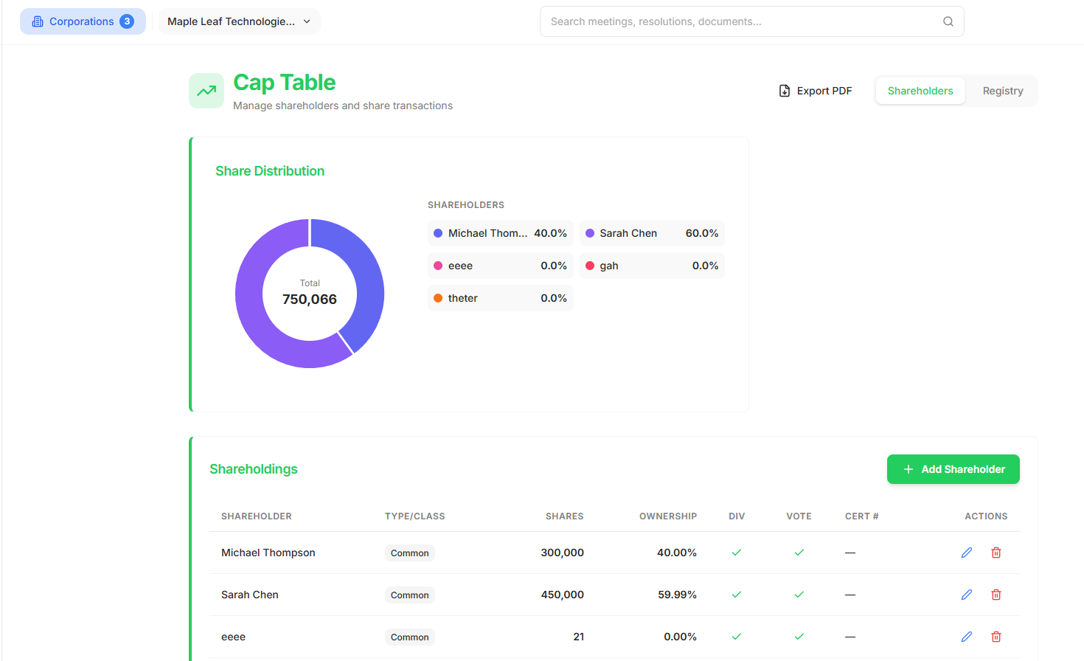The height and width of the screenshot is (661, 1084).
Task: Click the donut chart total 750,066
Action: click(x=310, y=299)
